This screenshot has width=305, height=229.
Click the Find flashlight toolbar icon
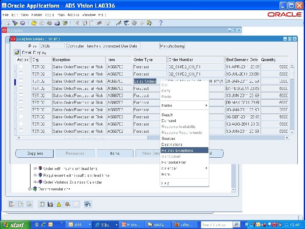pos(15,23)
